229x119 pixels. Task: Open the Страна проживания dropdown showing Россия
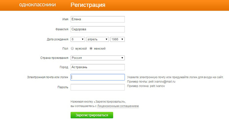(98, 58)
